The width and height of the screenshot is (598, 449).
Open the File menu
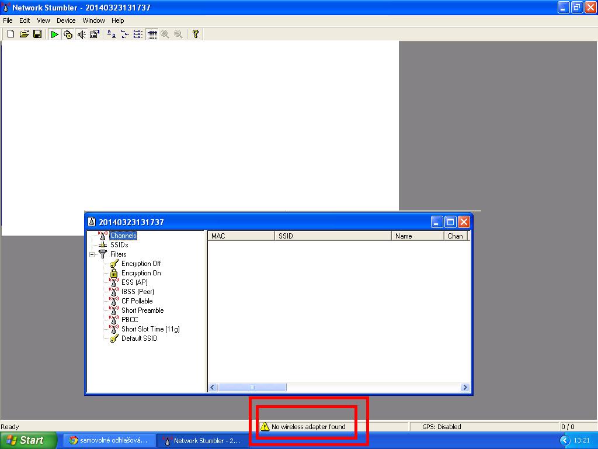pos(8,20)
